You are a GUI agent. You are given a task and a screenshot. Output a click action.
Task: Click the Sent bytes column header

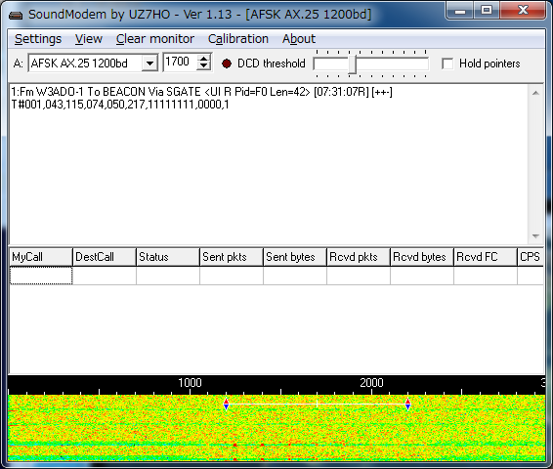(x=295, y=257)
